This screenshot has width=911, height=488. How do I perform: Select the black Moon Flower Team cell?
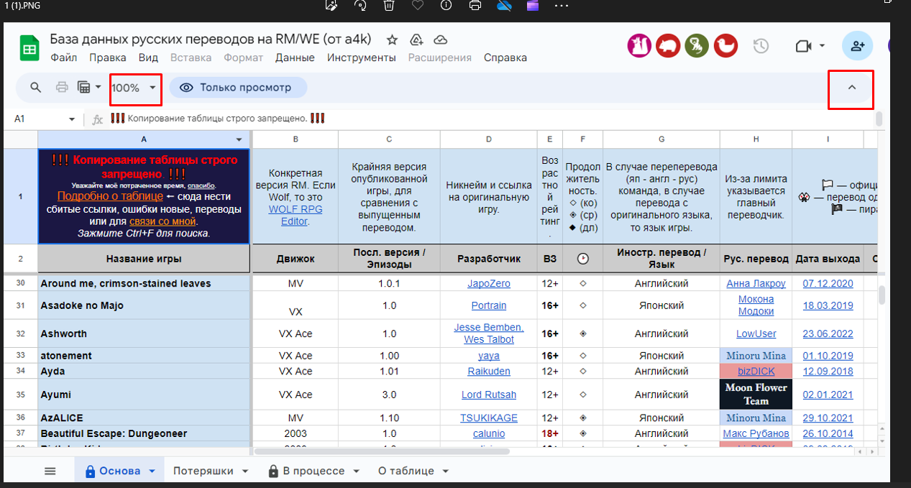(x=756, y=395)
